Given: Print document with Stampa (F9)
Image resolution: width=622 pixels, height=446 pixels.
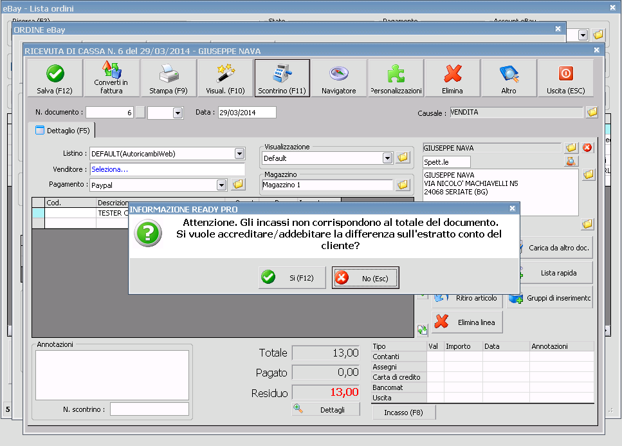Looking at the screenshot, I should [x=169, y=78].
